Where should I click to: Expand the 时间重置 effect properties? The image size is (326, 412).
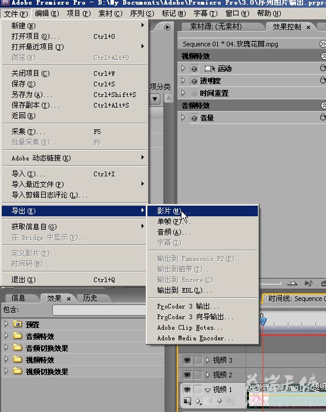(x=183, y=93)
